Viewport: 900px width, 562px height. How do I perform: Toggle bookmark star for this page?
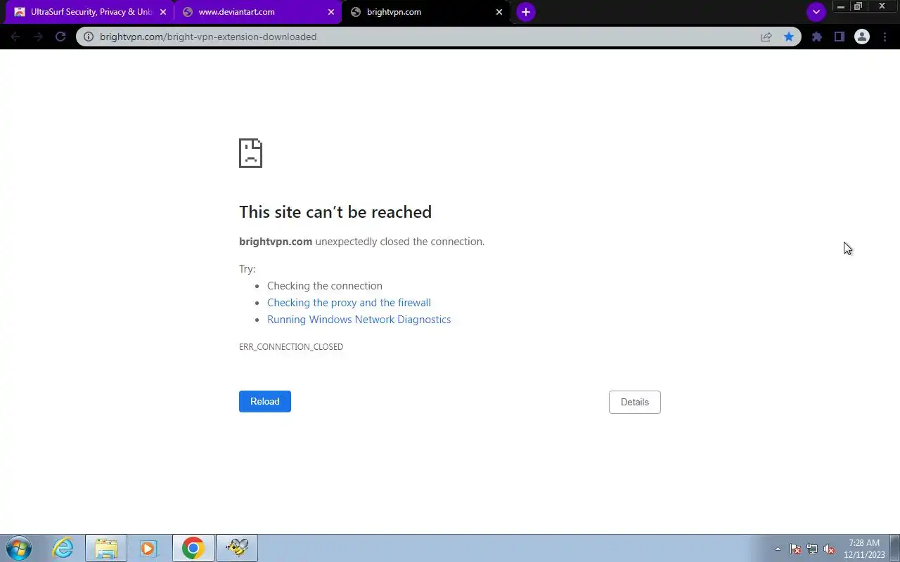point(789,37)
